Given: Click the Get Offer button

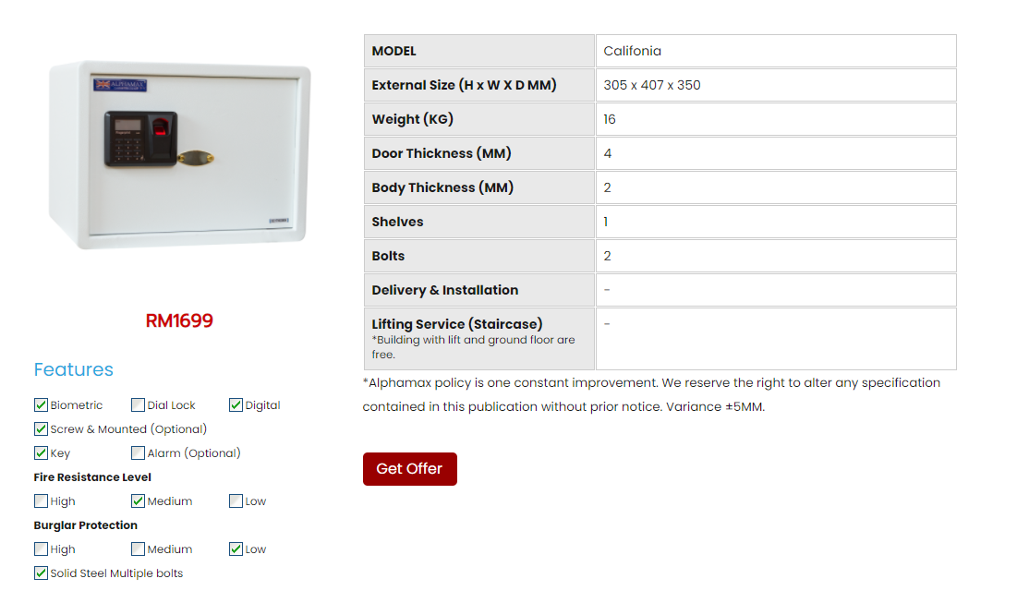Looking at the screenshot, I should click(409, 469).
